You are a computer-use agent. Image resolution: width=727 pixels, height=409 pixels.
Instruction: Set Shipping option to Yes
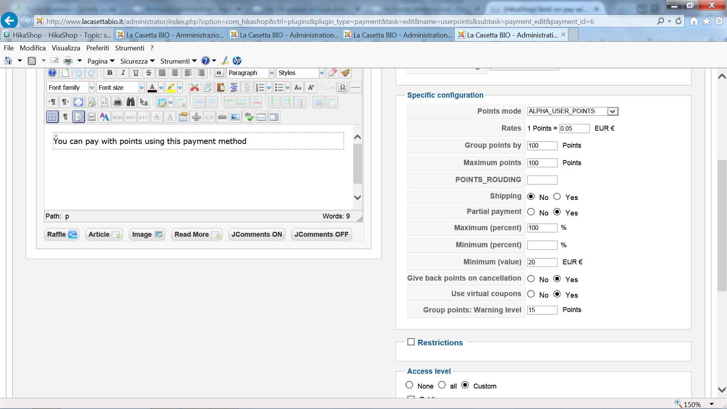click(557, 197)
